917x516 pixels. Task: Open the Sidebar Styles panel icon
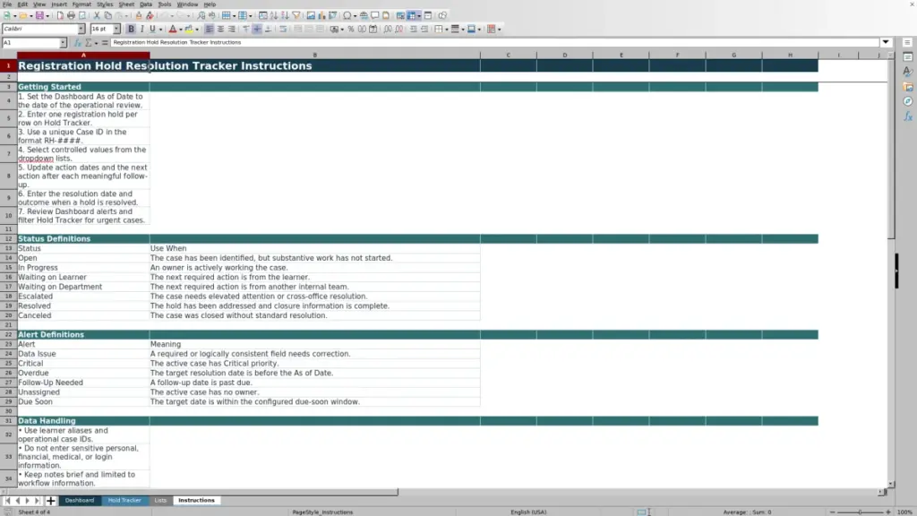[908, 72]
